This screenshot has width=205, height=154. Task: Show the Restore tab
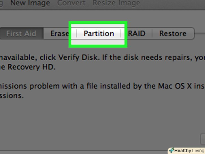click(173, 34)
